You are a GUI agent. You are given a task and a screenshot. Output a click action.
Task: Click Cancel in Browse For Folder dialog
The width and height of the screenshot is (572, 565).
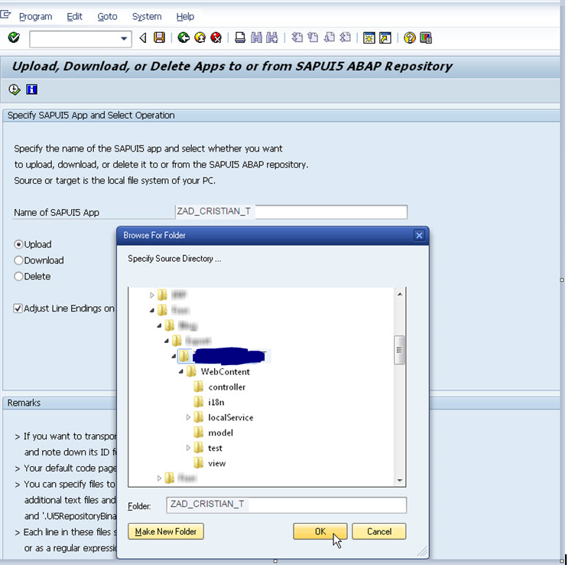click(379, 531)
